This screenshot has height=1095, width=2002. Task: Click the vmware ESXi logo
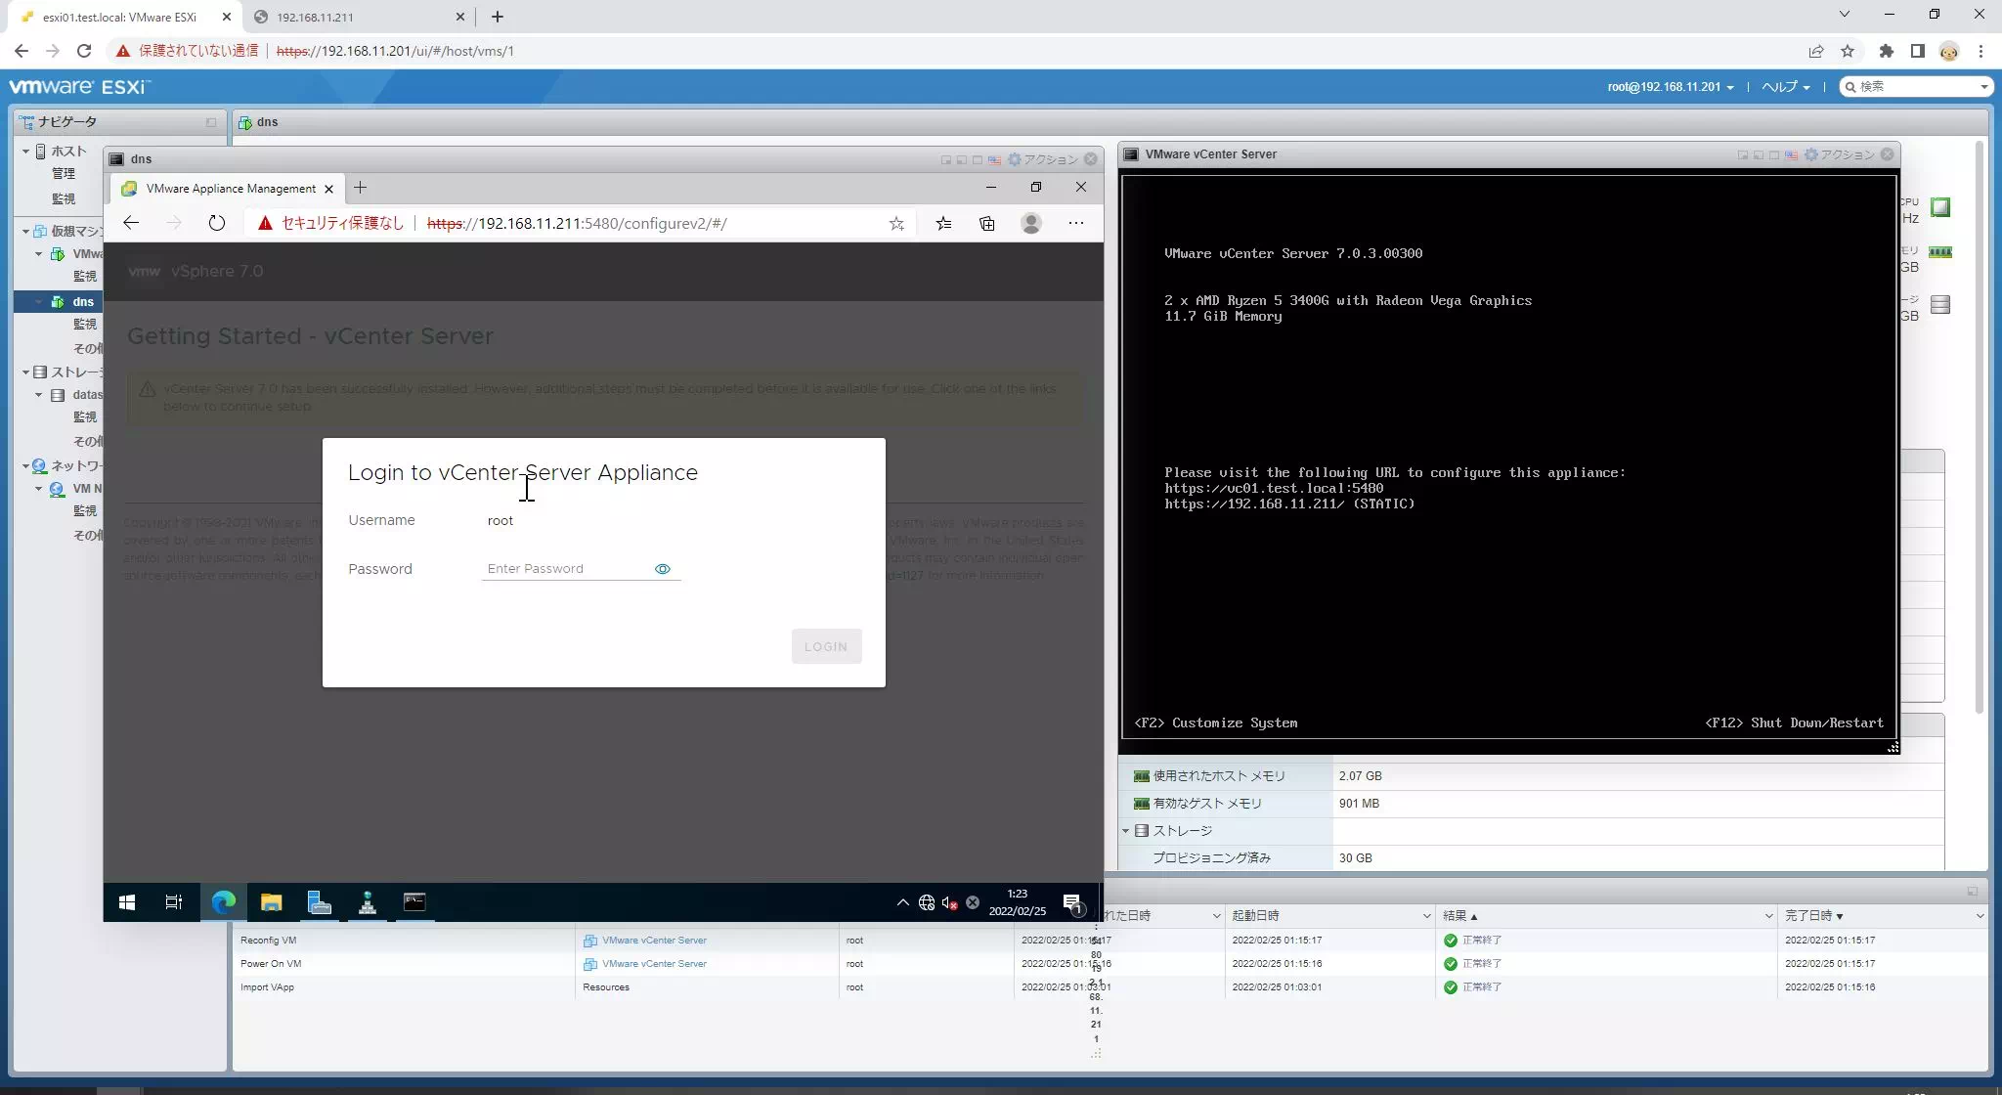click(x=79, y=87)
